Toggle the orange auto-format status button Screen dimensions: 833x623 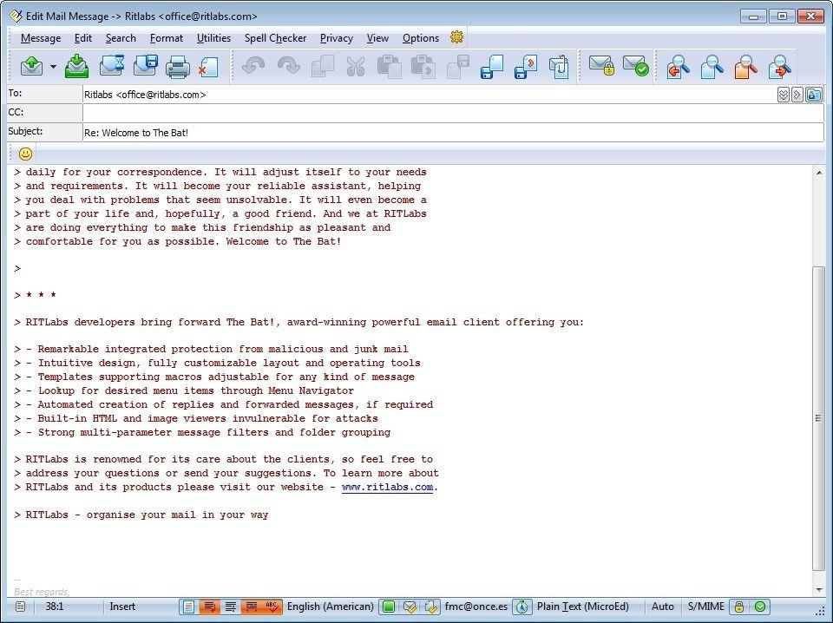252,607
